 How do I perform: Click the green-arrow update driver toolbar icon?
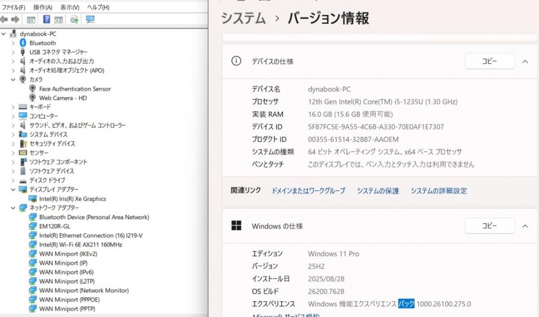tap(74, 19)
